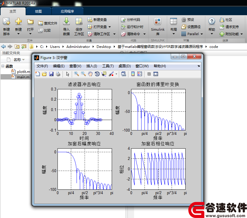Go back in folder history
This screenshot has width=247, height=218.
3,46
